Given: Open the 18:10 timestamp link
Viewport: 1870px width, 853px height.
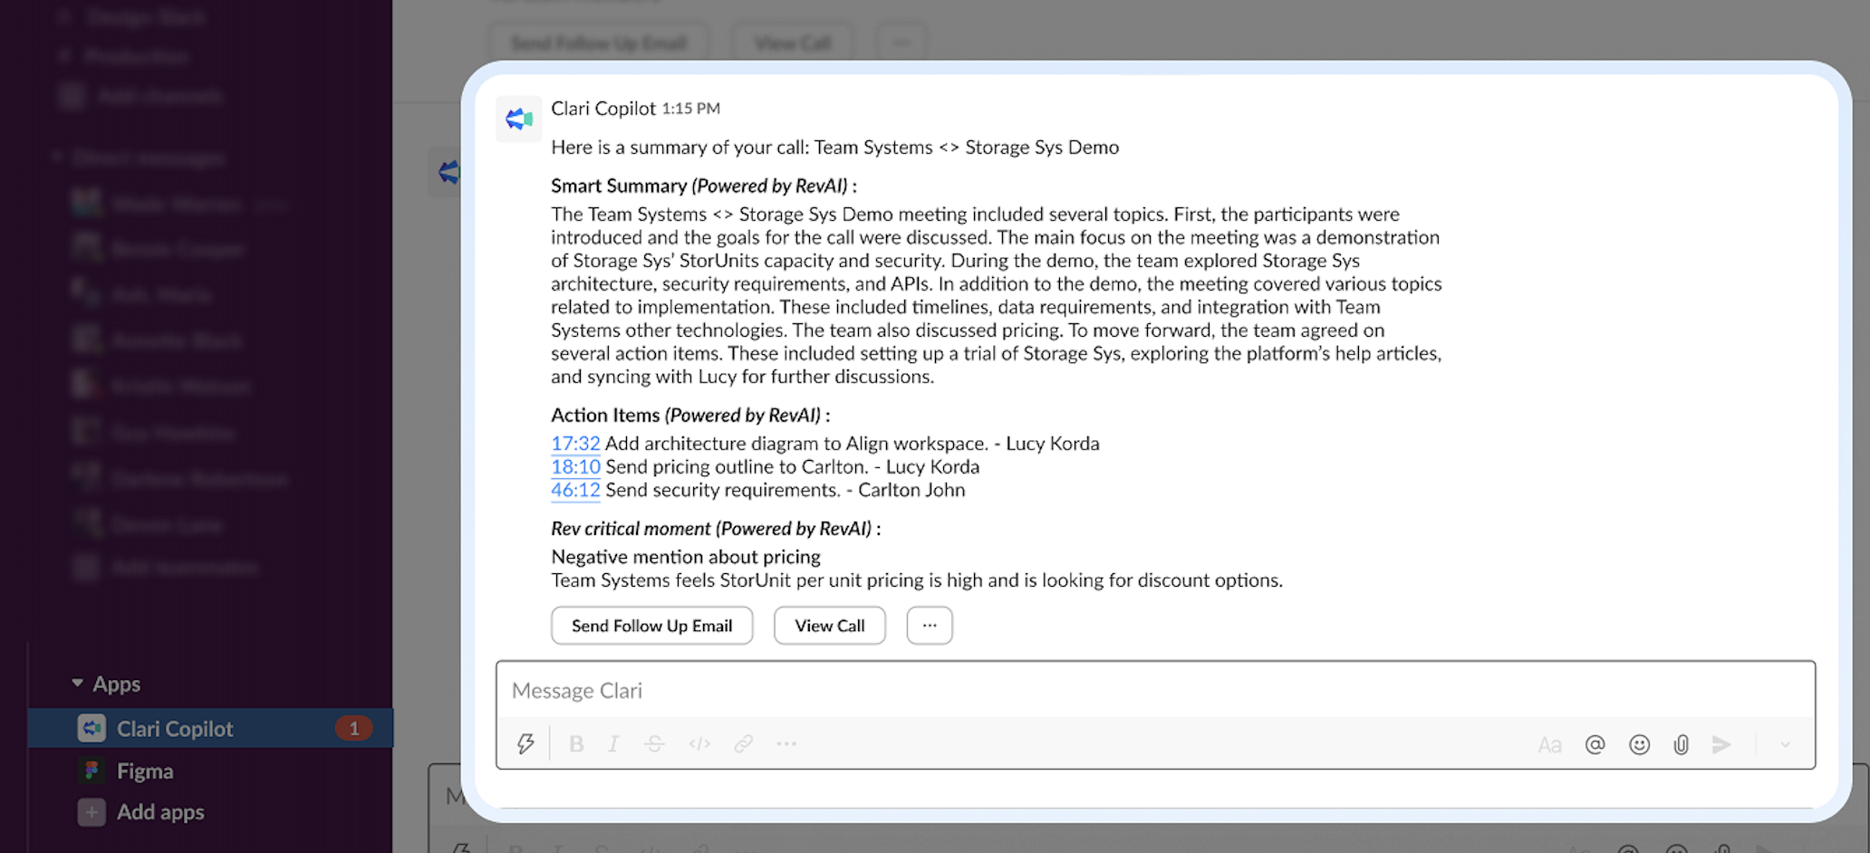Looking at the screenshot, I should coord(575,466).
